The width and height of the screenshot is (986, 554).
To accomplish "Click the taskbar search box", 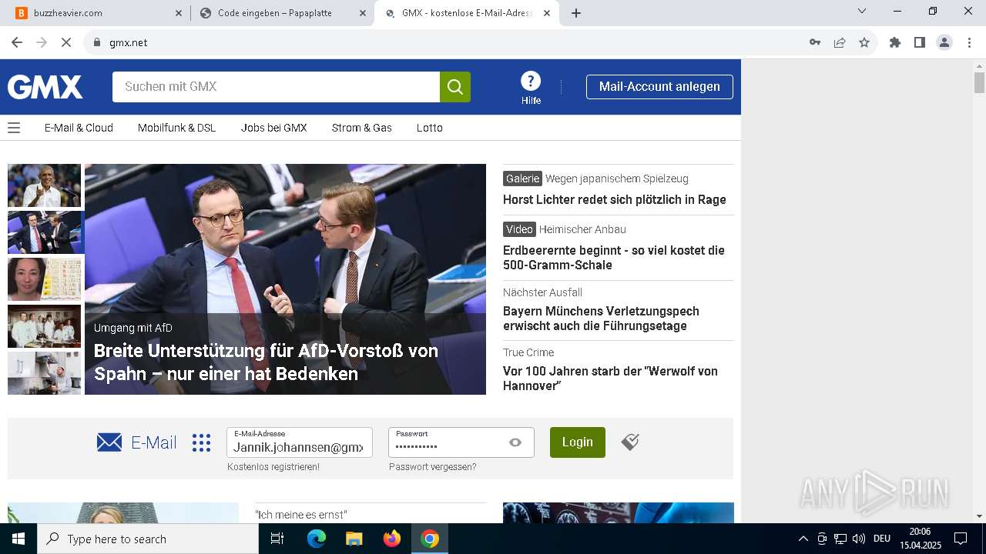I will (x=148, y=539).
